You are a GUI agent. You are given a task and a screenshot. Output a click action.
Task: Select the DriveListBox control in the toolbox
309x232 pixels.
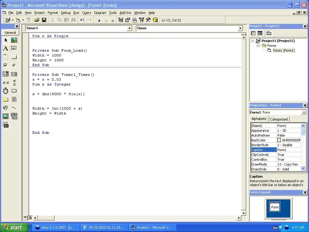14,91
